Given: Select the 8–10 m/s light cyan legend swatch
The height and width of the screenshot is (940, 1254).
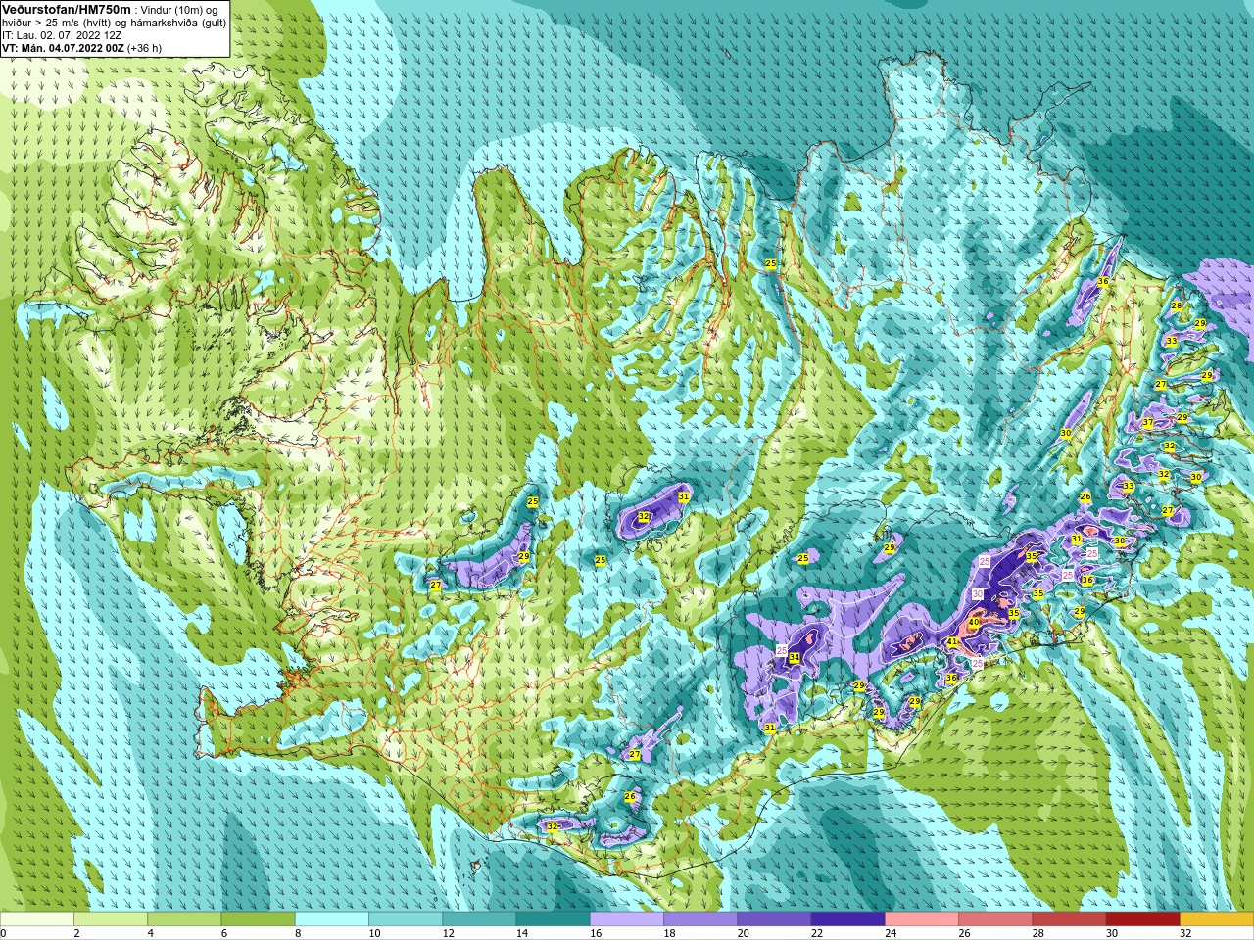Looking at the screenshot, I should (332, 918).
